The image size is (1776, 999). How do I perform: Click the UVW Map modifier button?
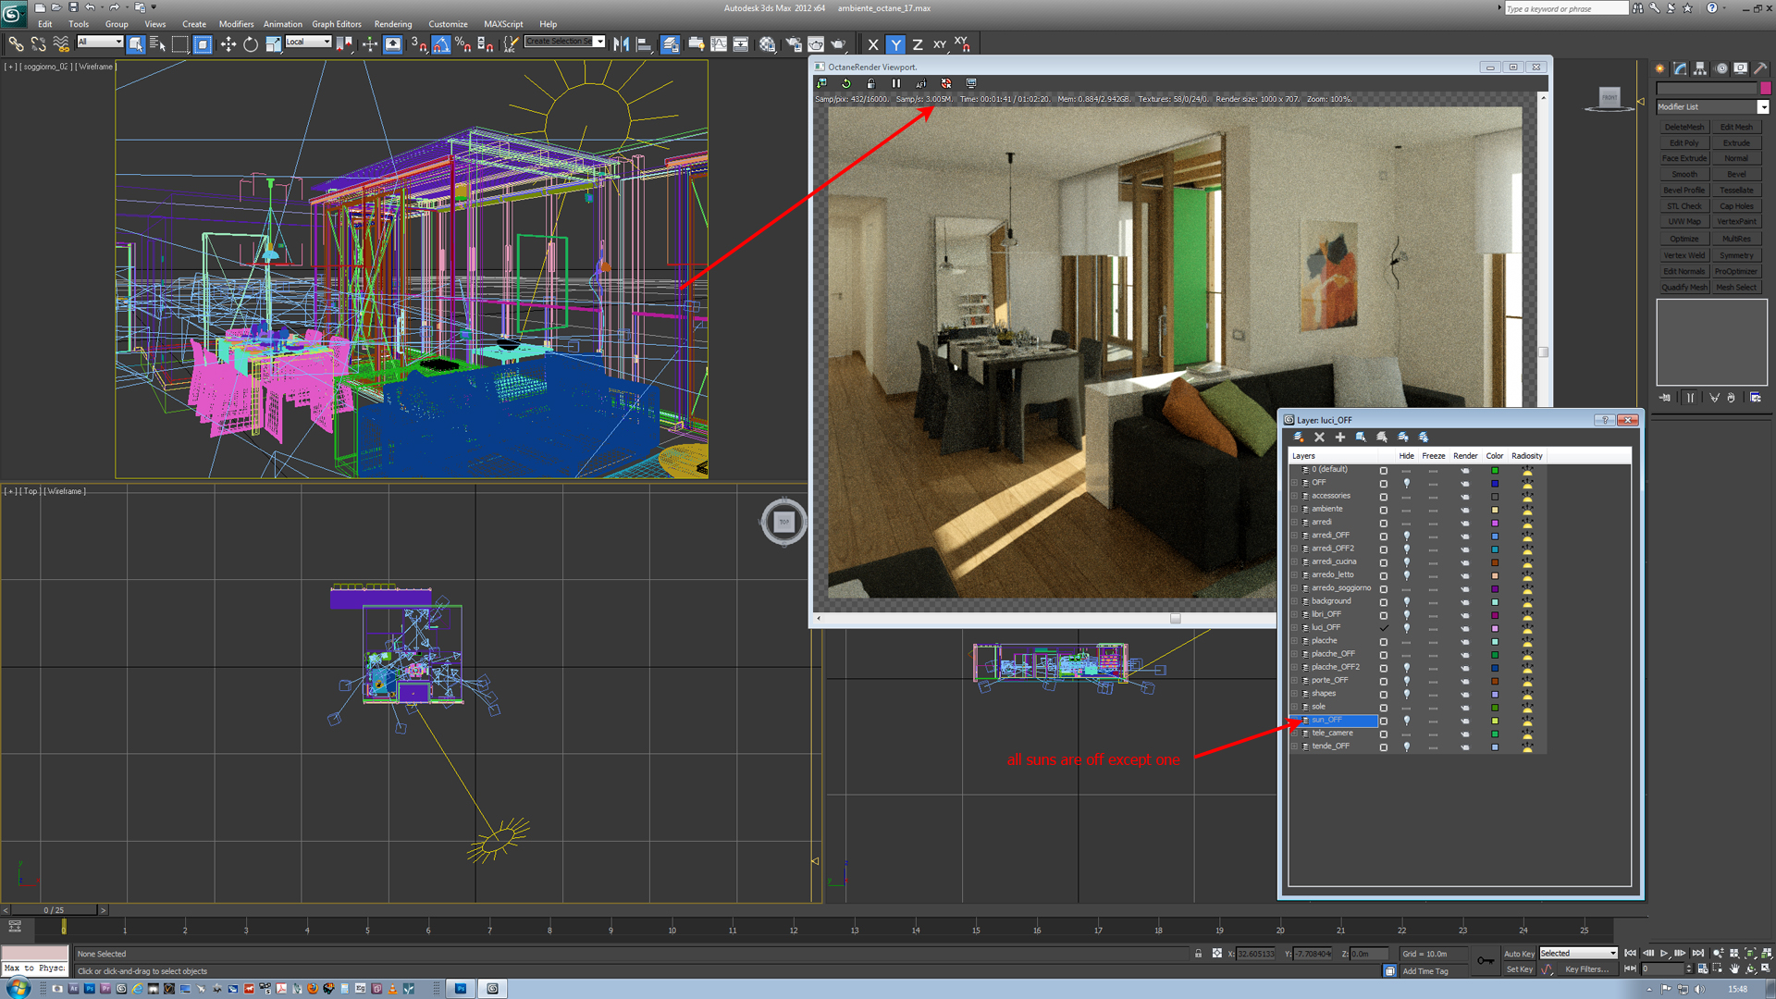coord(1683,222)
